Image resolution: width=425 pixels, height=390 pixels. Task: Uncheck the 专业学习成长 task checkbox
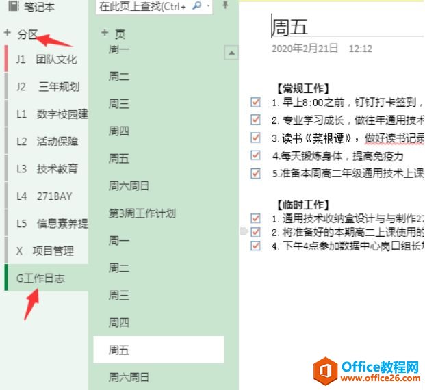coord(255,120)
